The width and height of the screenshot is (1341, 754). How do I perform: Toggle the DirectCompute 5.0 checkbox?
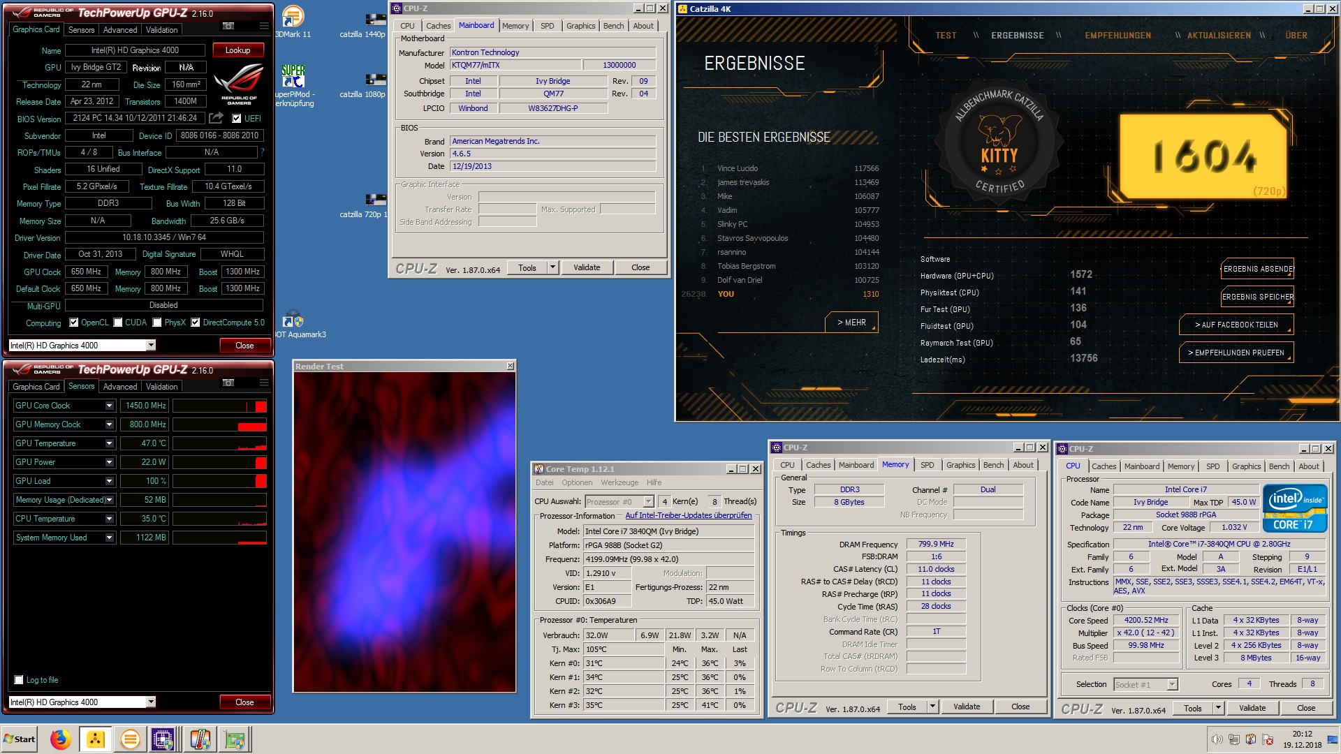tap(196, 323)
